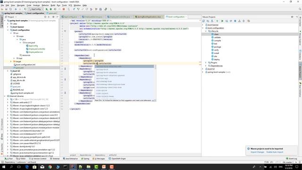
Task: Click the dependencies breadcrumb below the editor
Action: pyautogui.click(x=85, y=155)
